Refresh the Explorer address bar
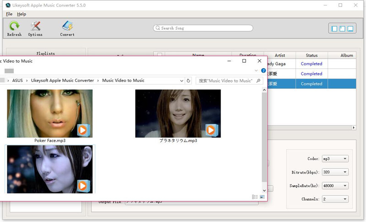The width and height of the screenshot is (366, 222). (x=188, y=81)
